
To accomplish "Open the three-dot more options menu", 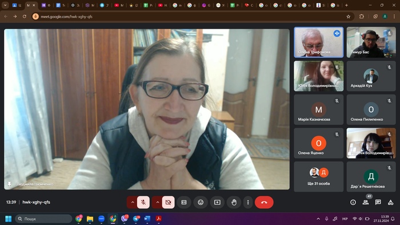I will point(247,202).
